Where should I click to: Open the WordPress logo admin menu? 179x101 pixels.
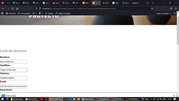tap(2, 13)
